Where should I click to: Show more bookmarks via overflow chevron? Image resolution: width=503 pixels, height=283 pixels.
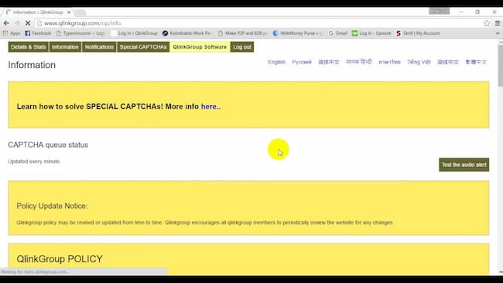pos(498,33)
